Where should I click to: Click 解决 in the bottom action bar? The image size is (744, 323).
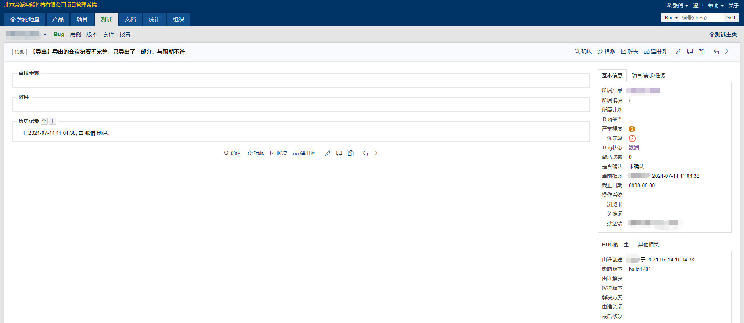(x=279, y=153)
